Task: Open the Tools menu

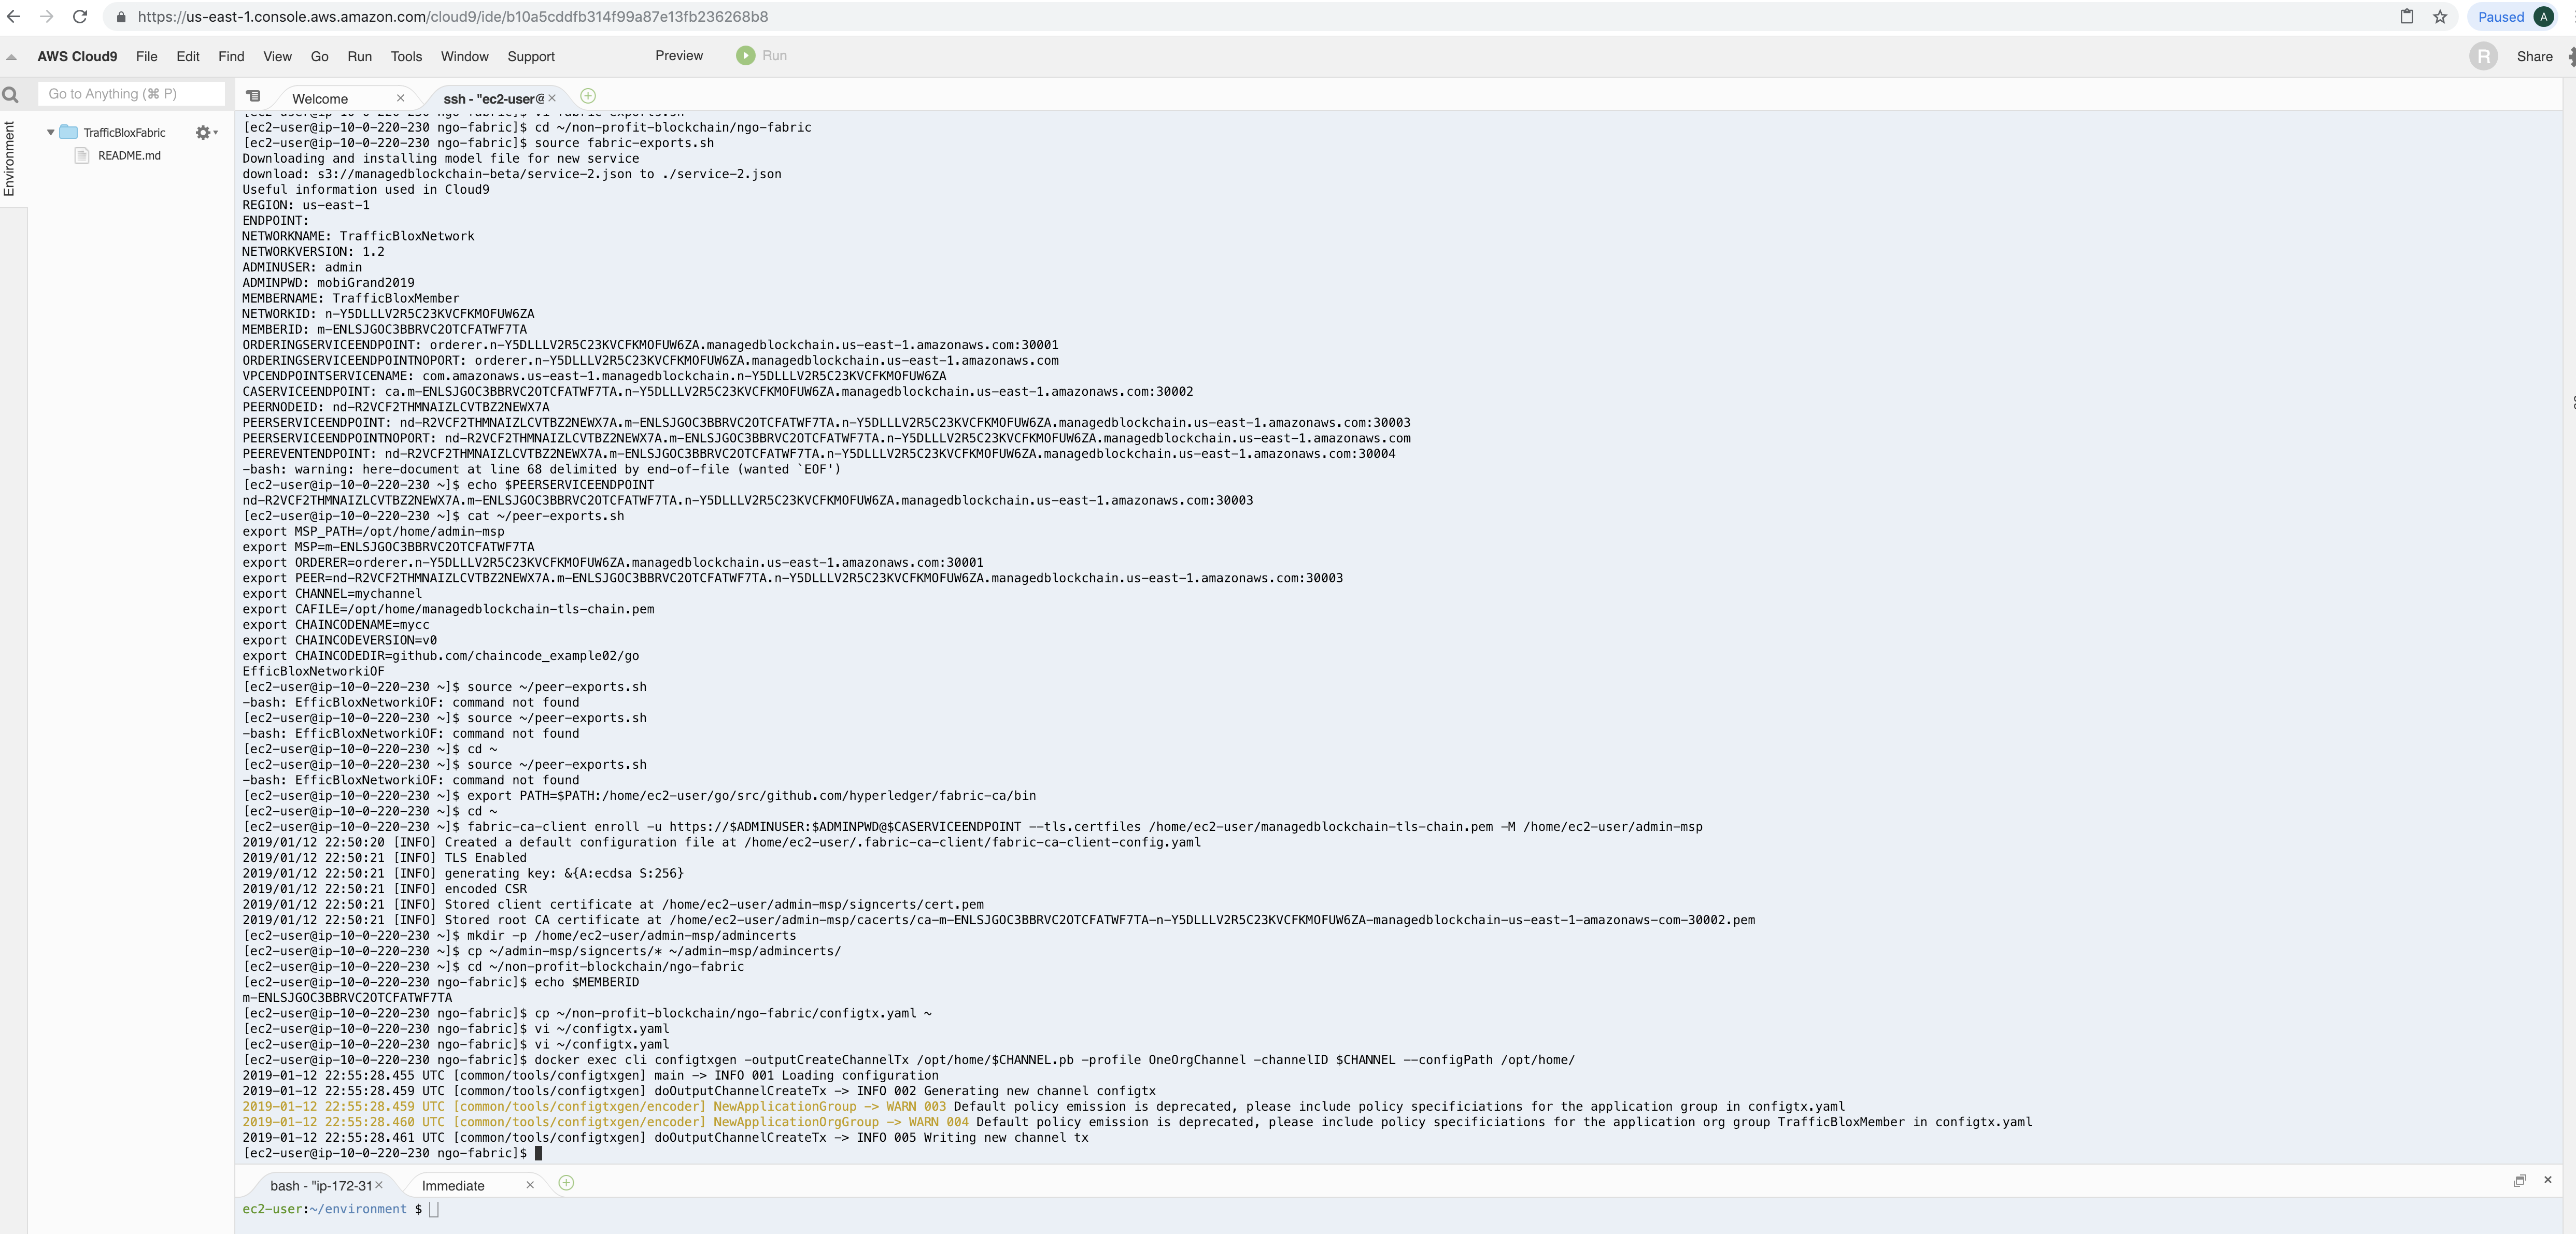Action: (x=406, y=57)
